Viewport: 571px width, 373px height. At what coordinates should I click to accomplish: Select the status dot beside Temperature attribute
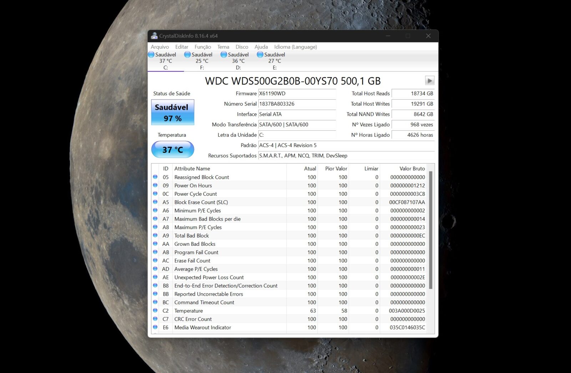pyautogui.click(x=156, y=310)
